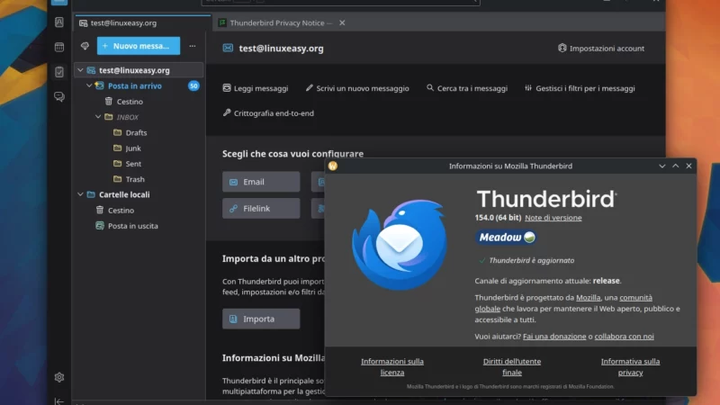Viewport: 720px width, 405px height.
Task: Click the About dialog title-bar app icon
Action: [333, 166]
